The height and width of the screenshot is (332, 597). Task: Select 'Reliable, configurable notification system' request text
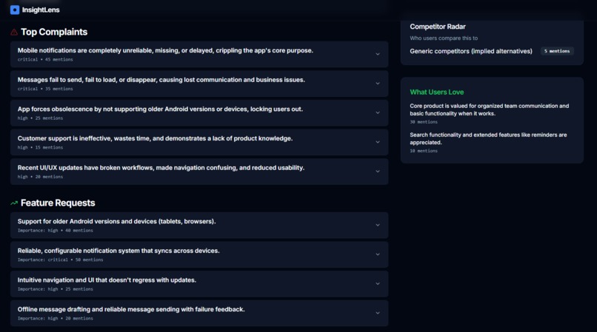(119, 251)
